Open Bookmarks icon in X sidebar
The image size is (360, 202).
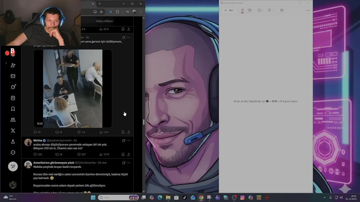(x=13, y=109)
